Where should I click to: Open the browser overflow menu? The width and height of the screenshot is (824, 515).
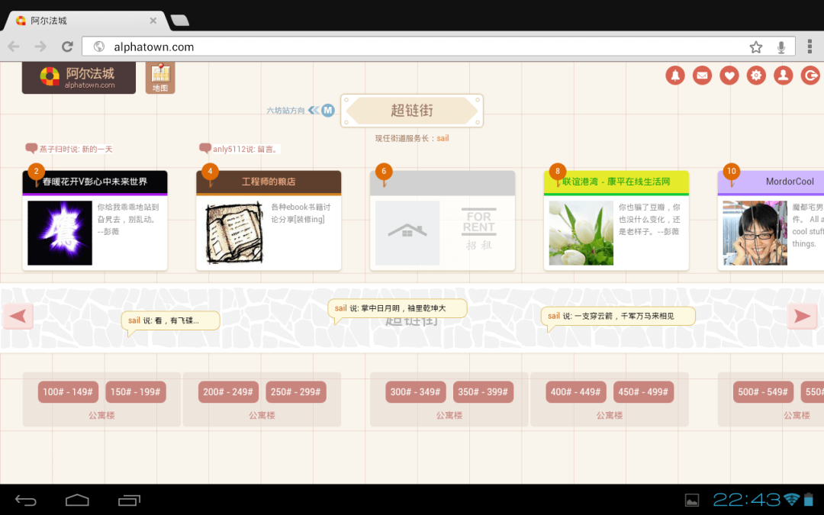(810, 47)
